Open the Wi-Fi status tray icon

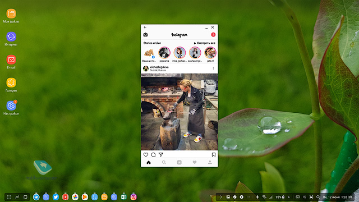click(x=264, y=197)
